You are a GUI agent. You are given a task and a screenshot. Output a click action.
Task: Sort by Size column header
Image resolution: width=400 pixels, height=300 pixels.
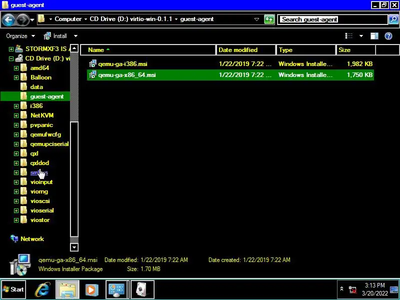(356, 49)
